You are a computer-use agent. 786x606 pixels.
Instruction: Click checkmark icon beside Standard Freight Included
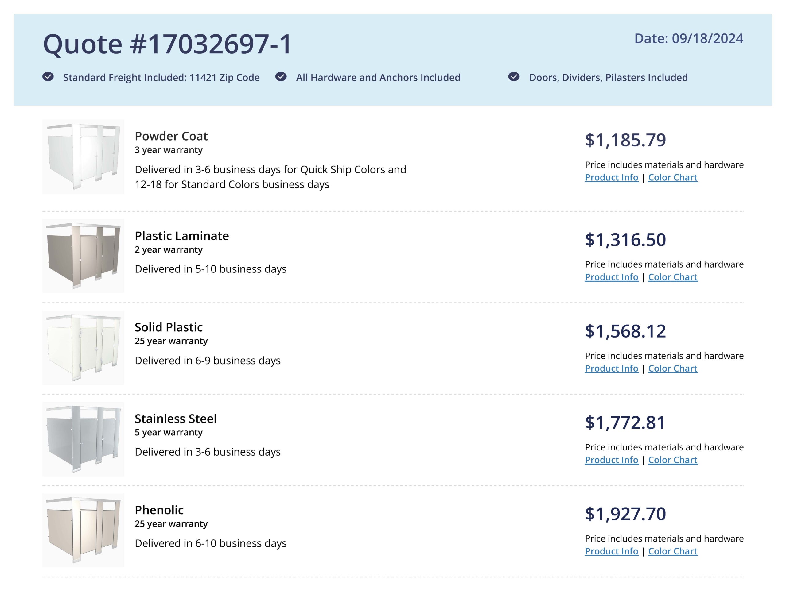coord(48,77)
